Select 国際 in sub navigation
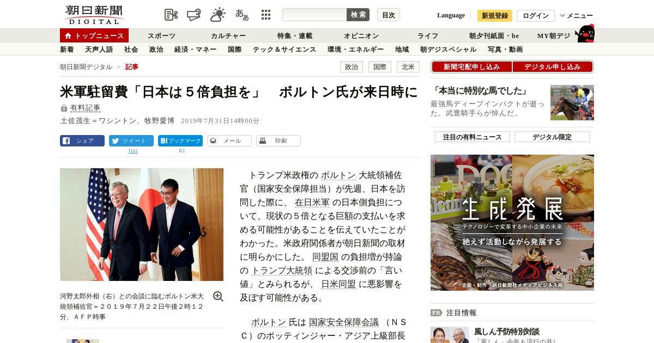Image resolution: width=654 pixels, height=343 pixels. [235, 50]
